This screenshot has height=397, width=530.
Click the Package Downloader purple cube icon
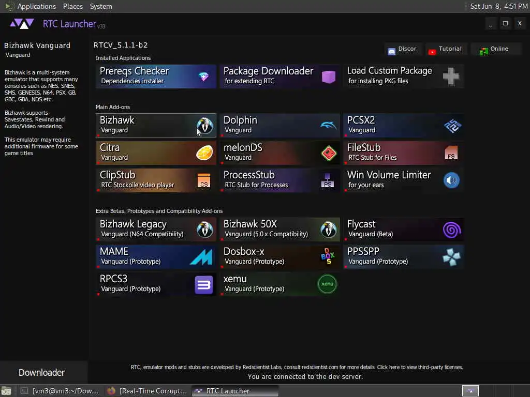pyautogui.click(x=328, y=77)
